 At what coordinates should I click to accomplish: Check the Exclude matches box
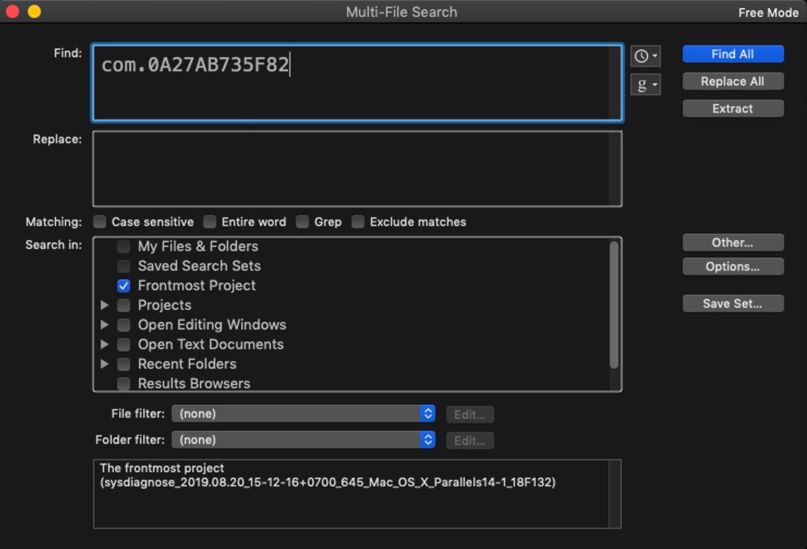pyautogui.click(x=358, y=222)
